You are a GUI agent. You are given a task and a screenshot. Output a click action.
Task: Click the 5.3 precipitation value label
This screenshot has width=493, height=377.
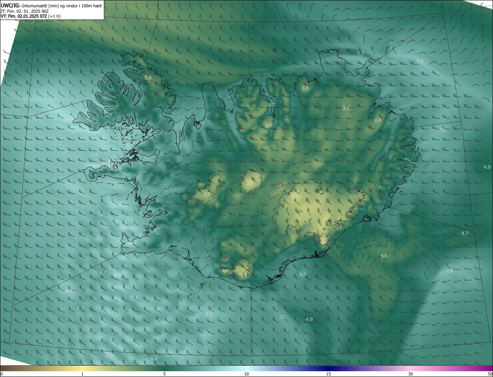pos(361,53)
